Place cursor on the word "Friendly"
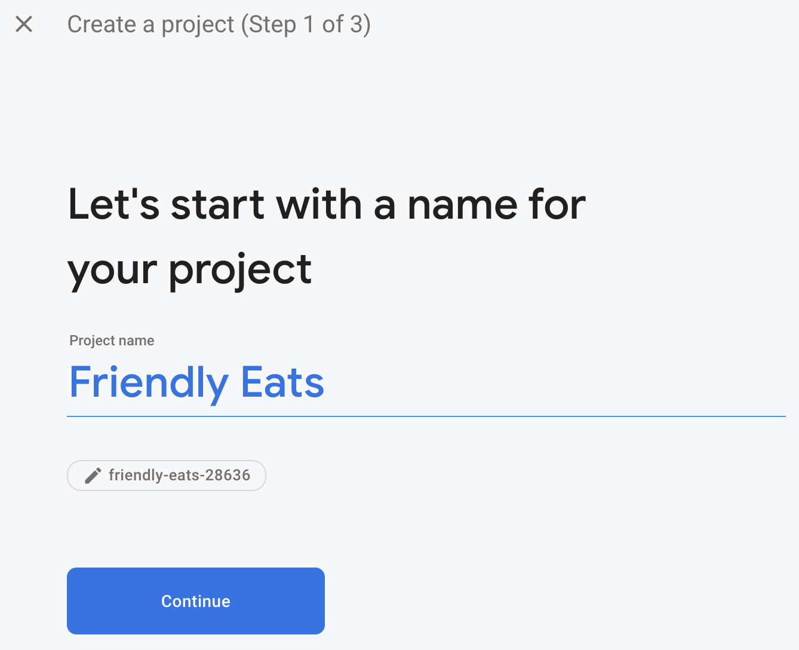This screenshot has width=799, height=650. (149, 382)
